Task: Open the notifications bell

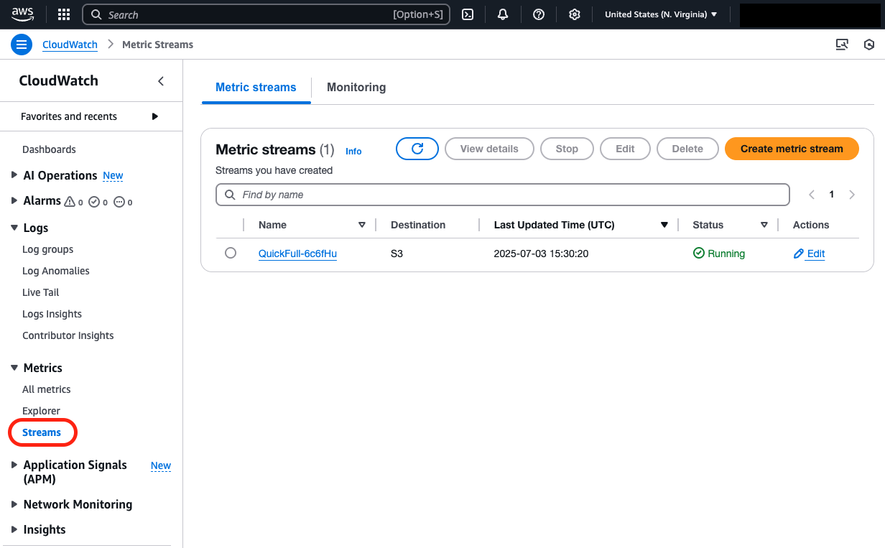Action: (503, 14)
